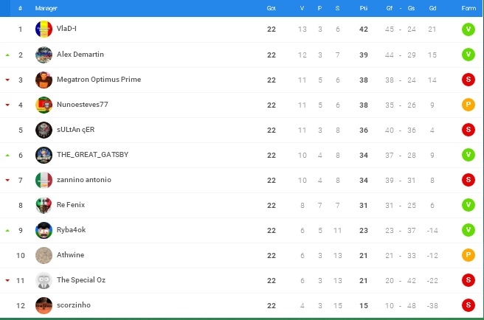Viewport: 484px width, 320px height.
Task: Click red down arrow beside Megatron Optimus Prime
Action: (x=7, y=80)
